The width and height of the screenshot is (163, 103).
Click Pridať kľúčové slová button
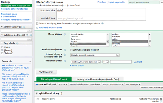point(46,84)
